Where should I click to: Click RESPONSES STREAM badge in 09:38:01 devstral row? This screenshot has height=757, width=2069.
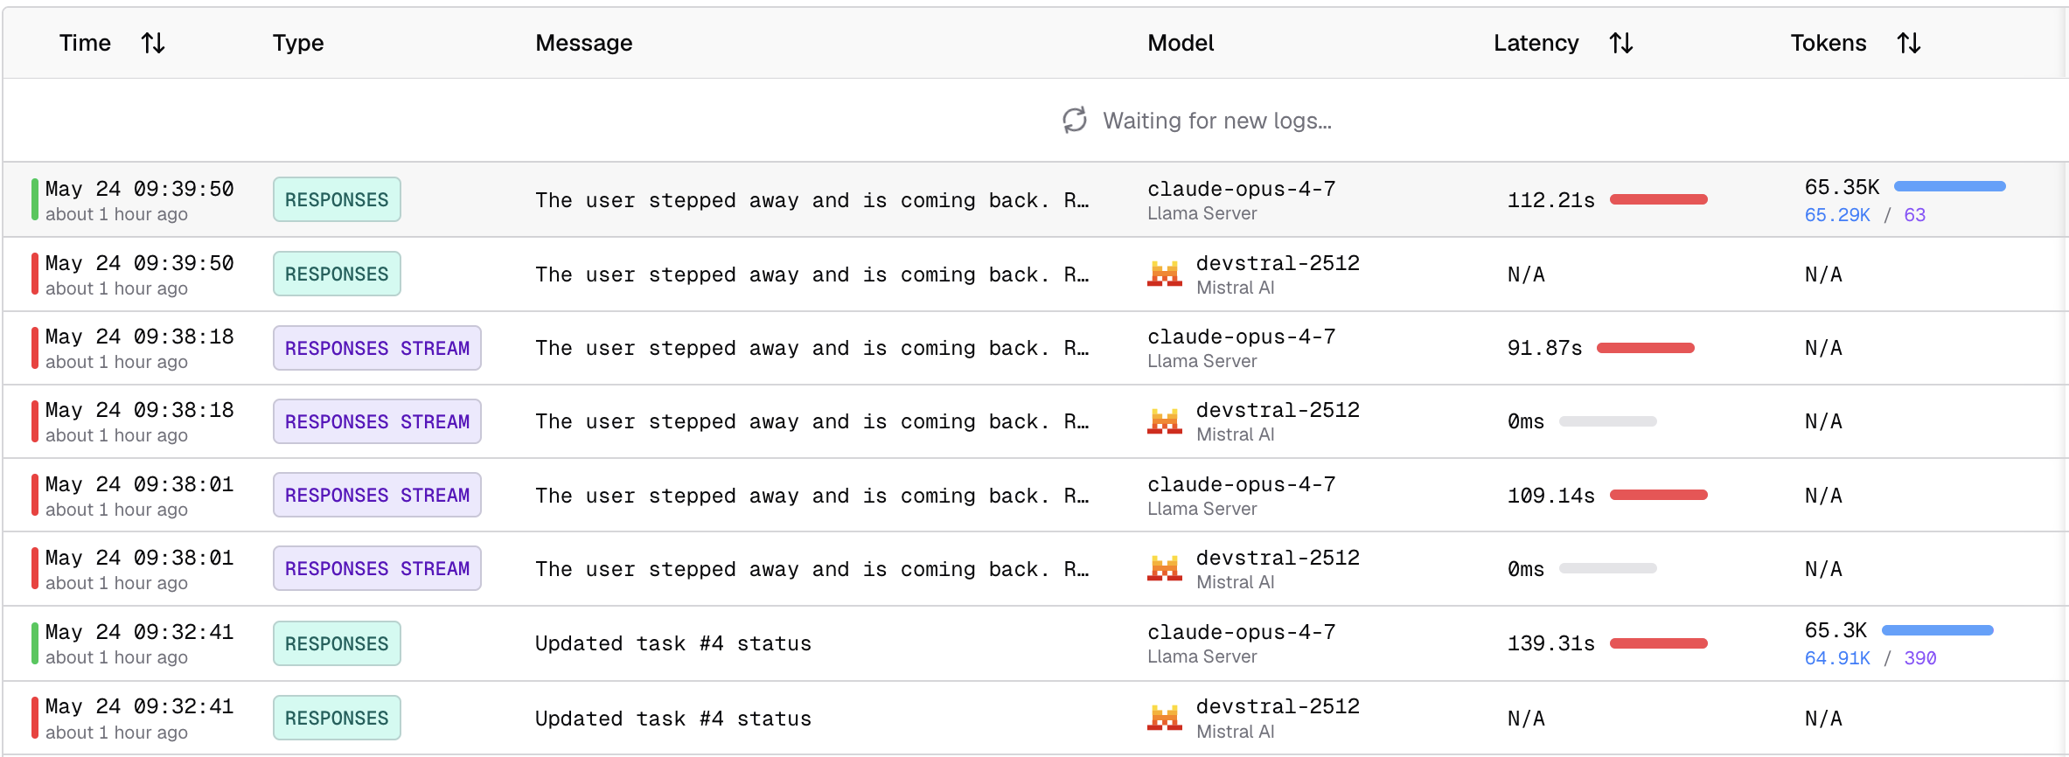coord(377,568)
